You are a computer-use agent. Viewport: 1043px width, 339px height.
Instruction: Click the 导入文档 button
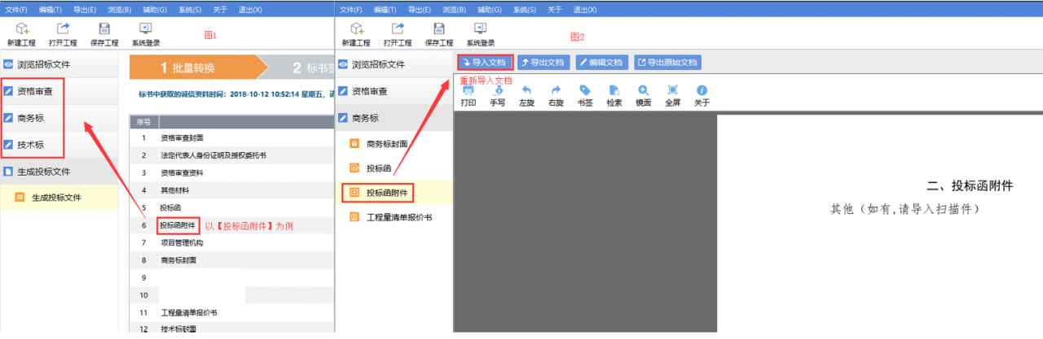click(x=485, y=62)
